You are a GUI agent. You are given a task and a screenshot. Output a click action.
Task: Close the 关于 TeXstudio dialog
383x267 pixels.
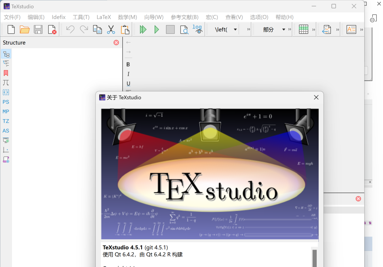click(x=316, y=98)
